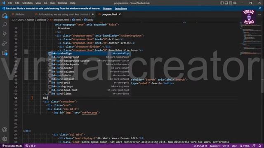Screen dimensions: 264x148
Task: Open the Accounts menu icon
Action: (x=5, y=129)
